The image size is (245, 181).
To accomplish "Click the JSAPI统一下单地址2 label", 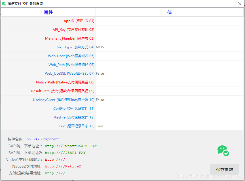I will 25,153.
